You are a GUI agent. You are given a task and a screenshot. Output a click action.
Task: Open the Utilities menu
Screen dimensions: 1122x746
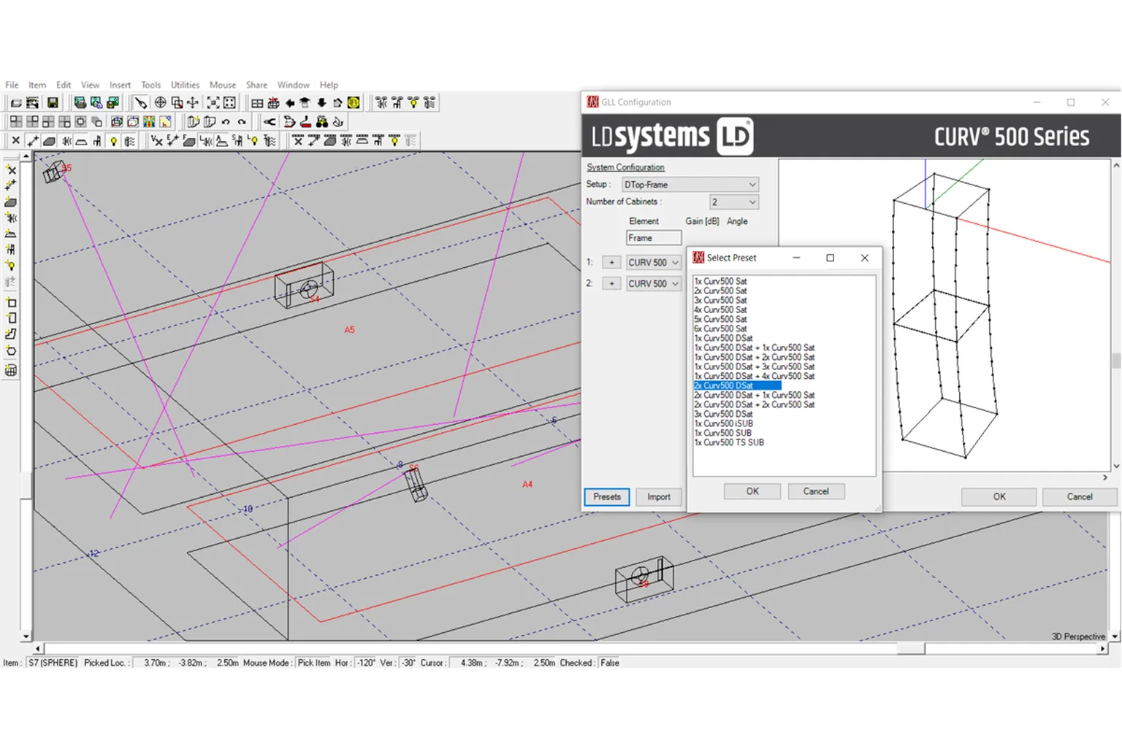[x=185, y=85]
